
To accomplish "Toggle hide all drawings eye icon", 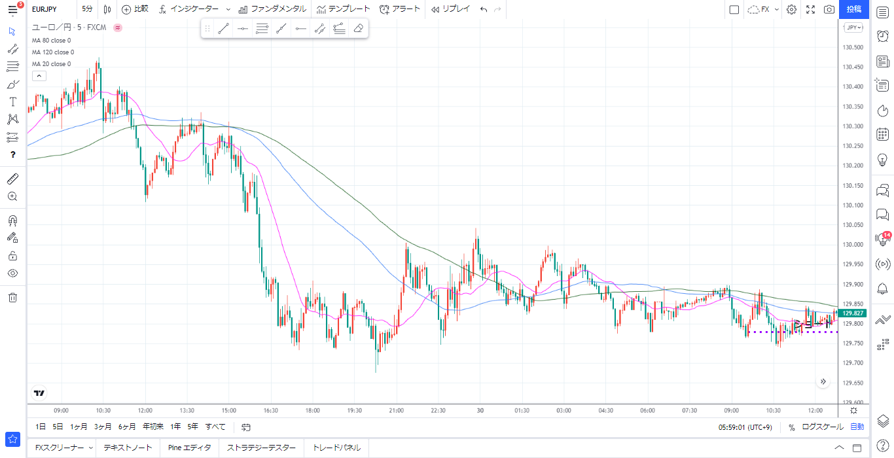I will coord(12,273).
